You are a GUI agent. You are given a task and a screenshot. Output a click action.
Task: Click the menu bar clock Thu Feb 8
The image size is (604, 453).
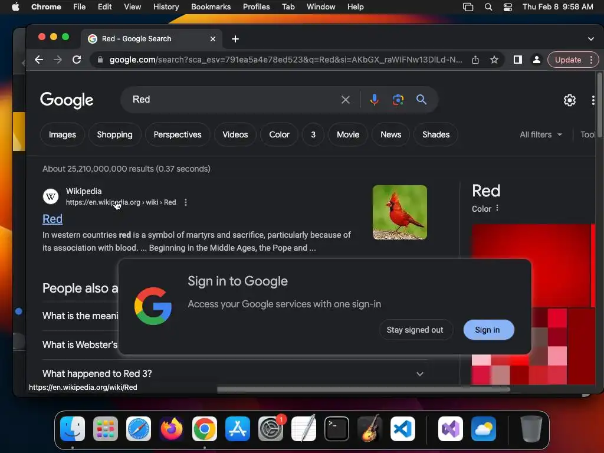click(557, 7)
